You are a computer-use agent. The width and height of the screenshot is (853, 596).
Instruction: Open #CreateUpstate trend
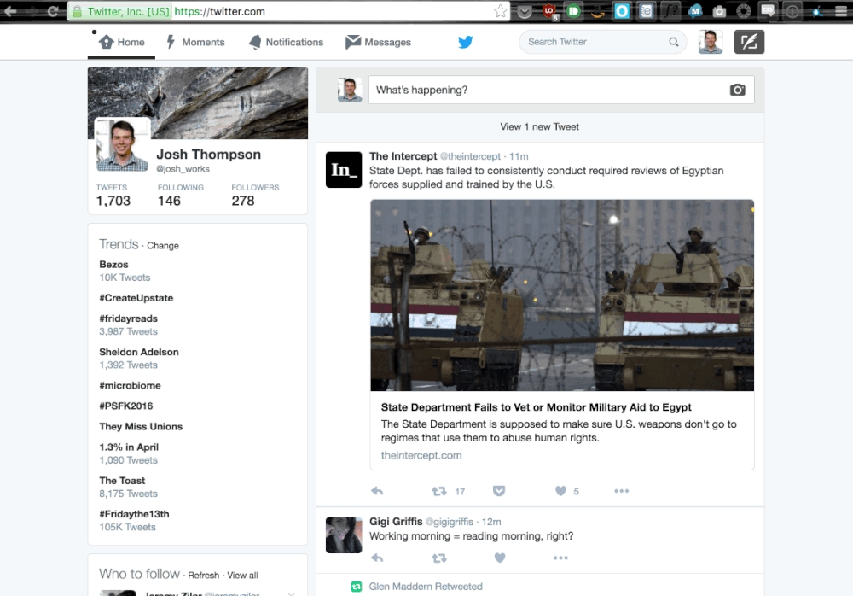click(136, 298)
